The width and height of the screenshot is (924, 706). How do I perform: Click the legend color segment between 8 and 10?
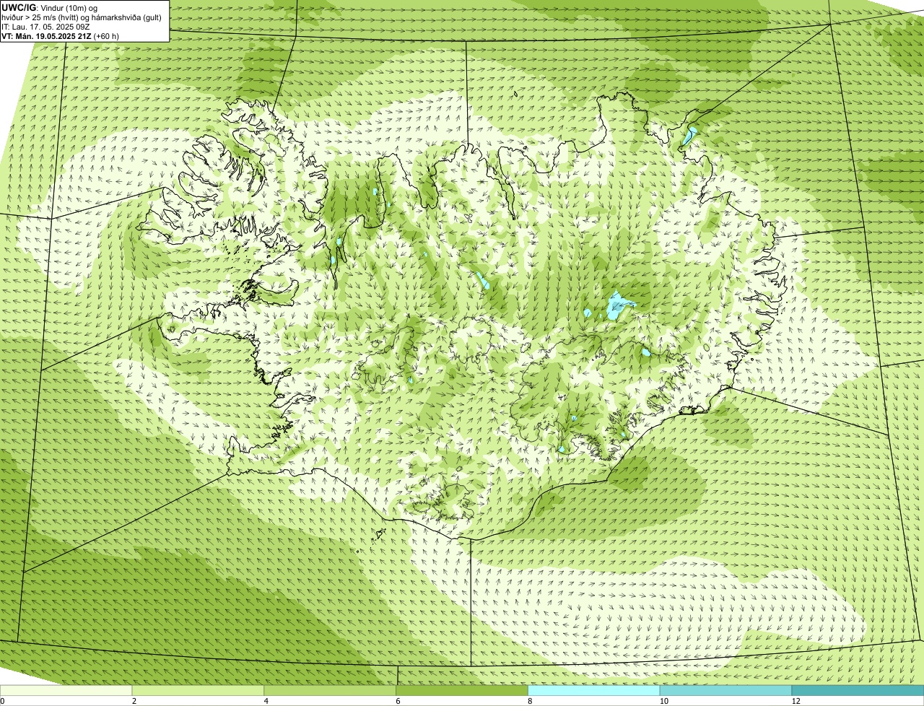click(595, 691)
